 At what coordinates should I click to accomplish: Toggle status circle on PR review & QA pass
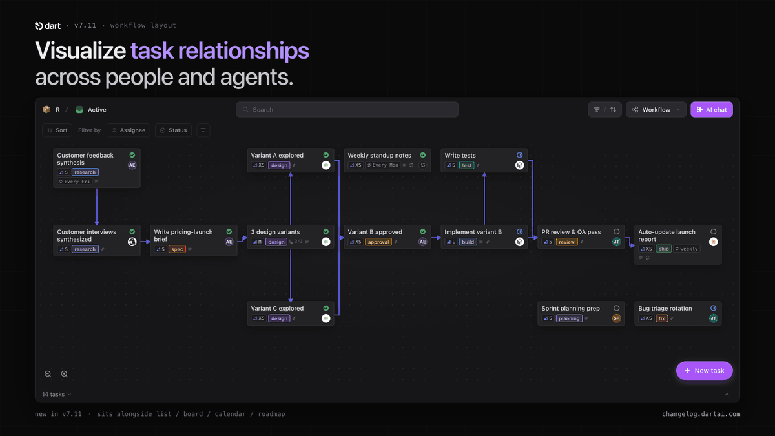(617, 232)
